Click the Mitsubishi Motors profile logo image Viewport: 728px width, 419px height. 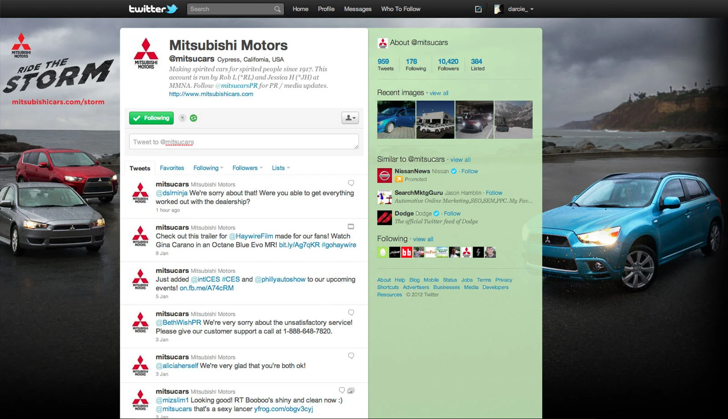point(146,54)
